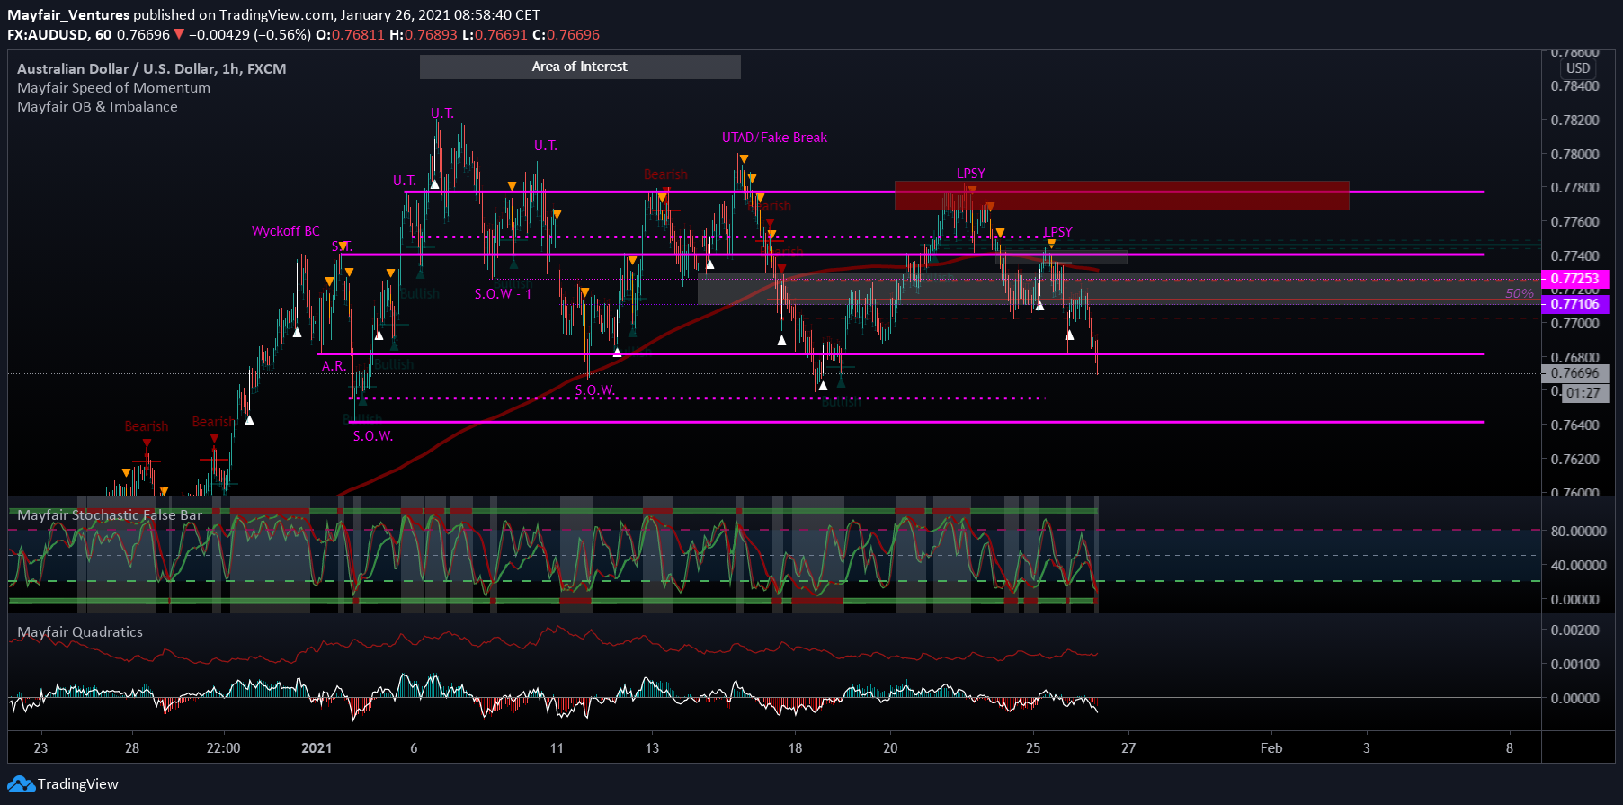Click the 0.00100 quadratics axis label
Screen dimensions: 1623x805
[x=1575, y=665]
